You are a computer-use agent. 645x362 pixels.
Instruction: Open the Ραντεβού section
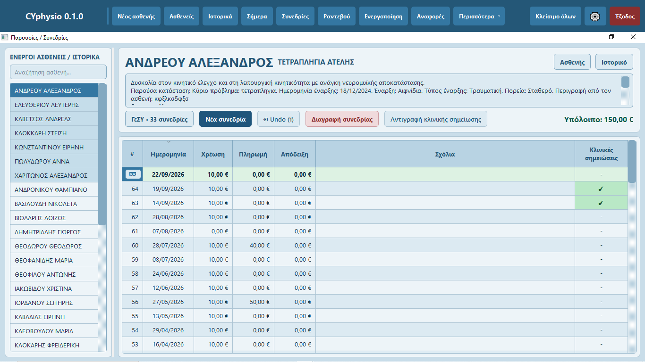click(337, 16)
